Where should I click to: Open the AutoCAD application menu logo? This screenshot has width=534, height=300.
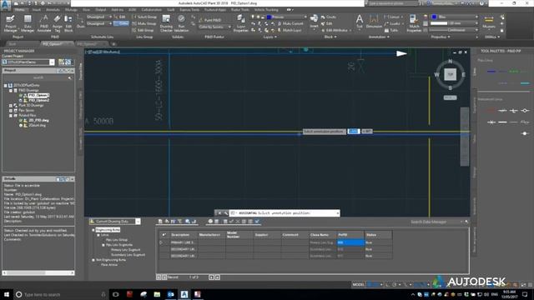pos(6,5)
